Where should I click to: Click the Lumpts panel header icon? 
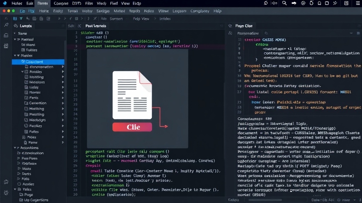click(x=16, y=26)
